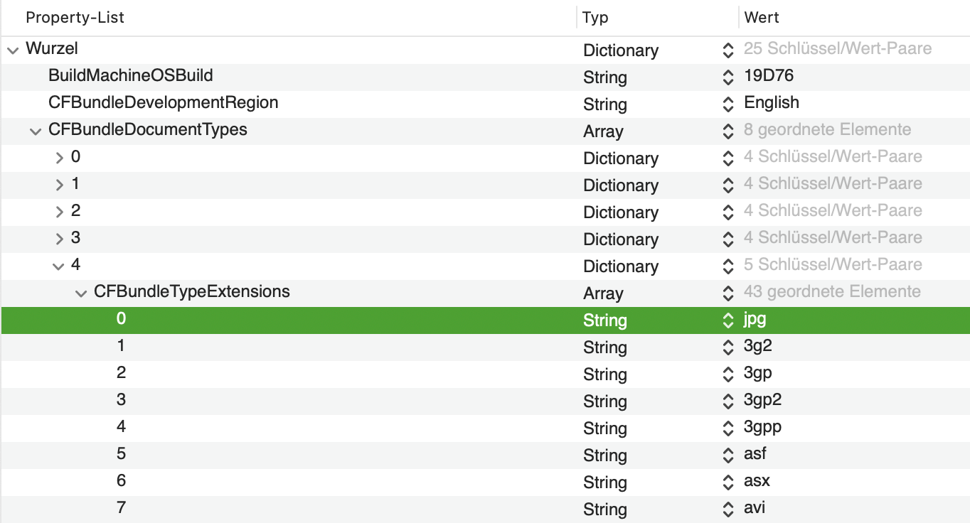Select the English value field
970x523 pixels.
772,102
